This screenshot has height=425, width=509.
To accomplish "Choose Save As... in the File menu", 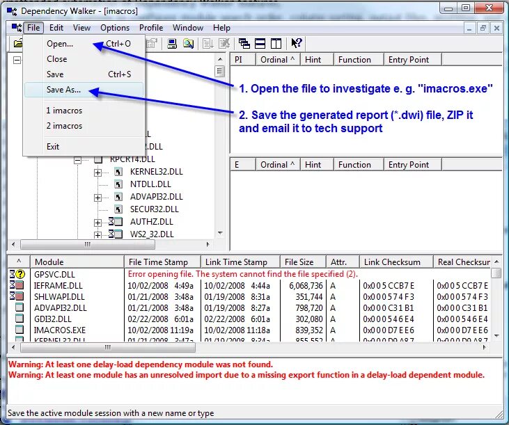I will coord(84,90).
